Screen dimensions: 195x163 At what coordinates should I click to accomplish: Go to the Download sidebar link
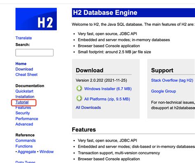pos(24,69)
